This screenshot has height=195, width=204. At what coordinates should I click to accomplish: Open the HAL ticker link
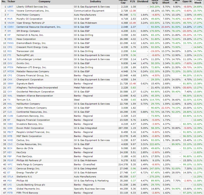10,104
